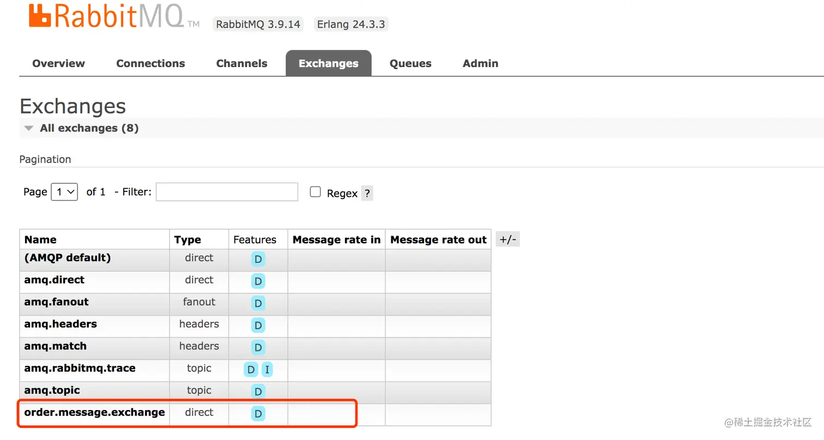This screenshot has width=824, height=440.
Task: Open the Channels tab
Action: point(241,63)
